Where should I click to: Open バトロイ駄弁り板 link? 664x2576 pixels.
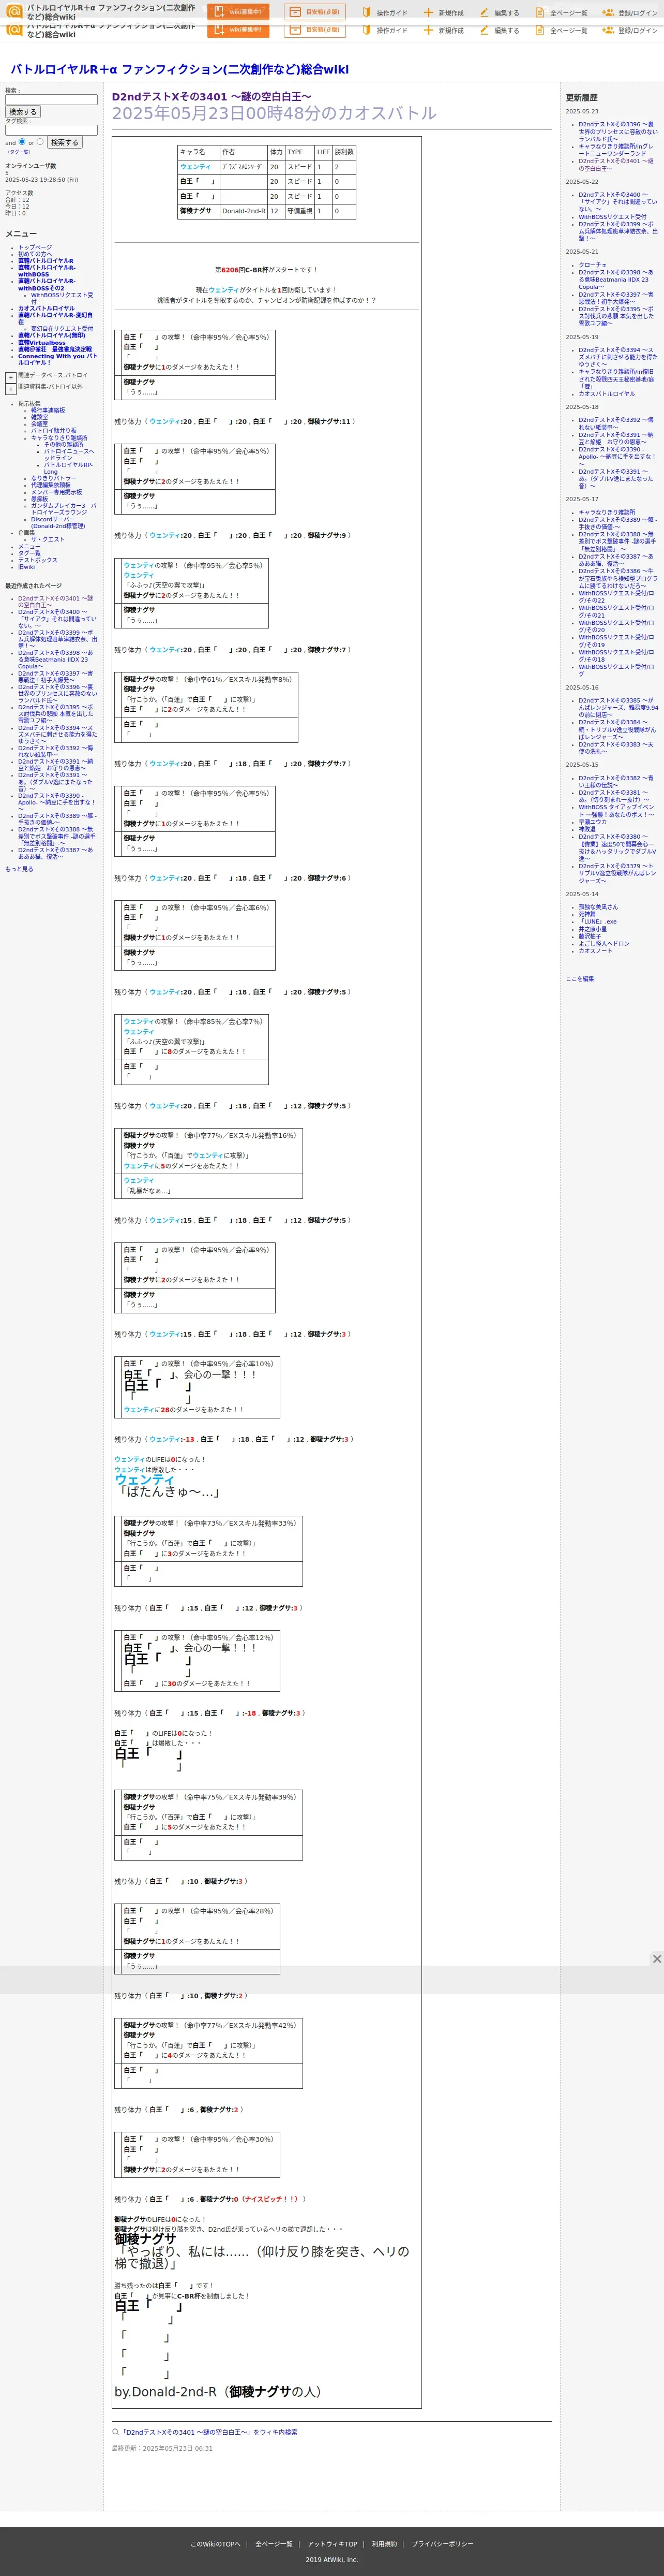click(53, 431)
